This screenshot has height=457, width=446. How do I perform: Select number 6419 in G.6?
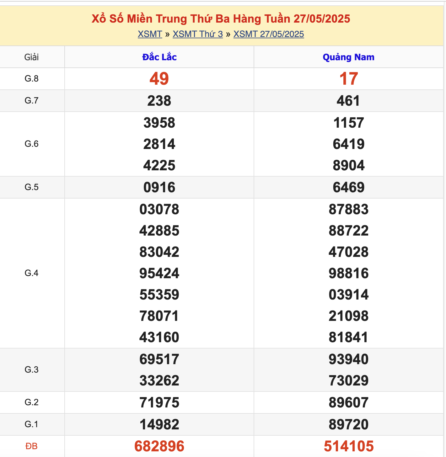(349, 144)
